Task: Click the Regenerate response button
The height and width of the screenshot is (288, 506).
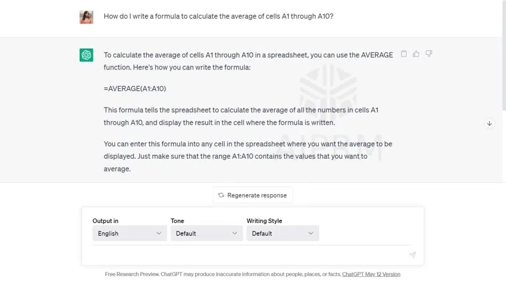Action: [x=252, y=195]
